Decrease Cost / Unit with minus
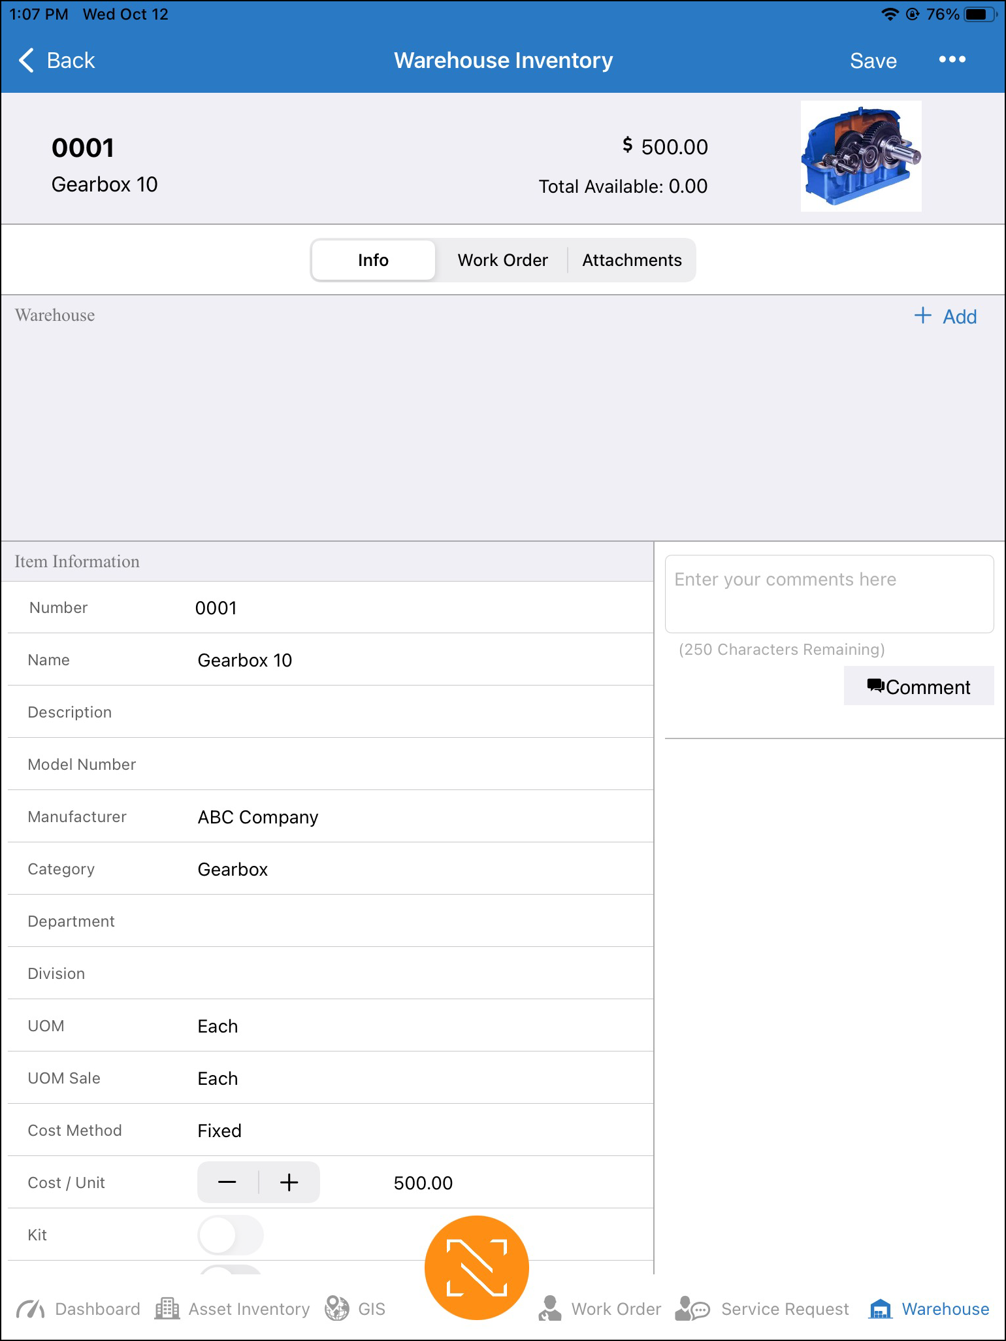The image size is (1006, 1341). point(227,1182)
